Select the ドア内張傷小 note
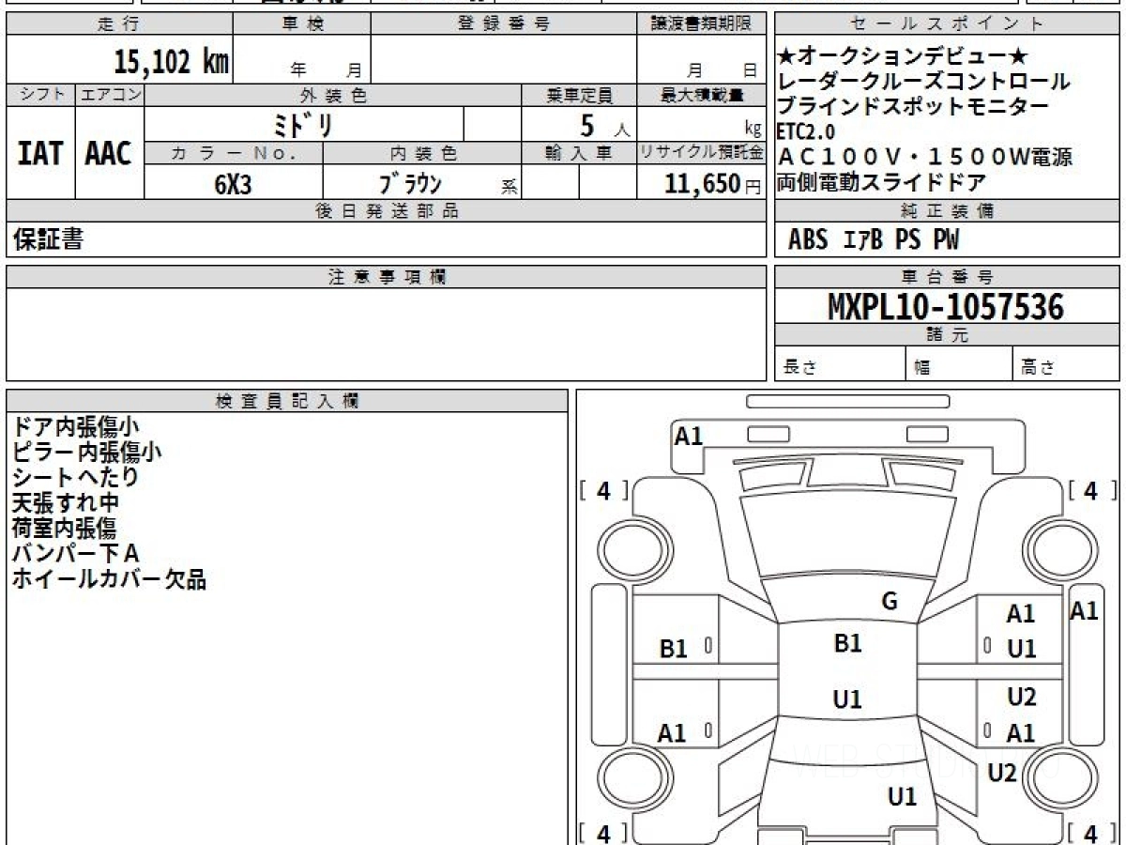Screen dimensions: 1126x845 point(76,427)
